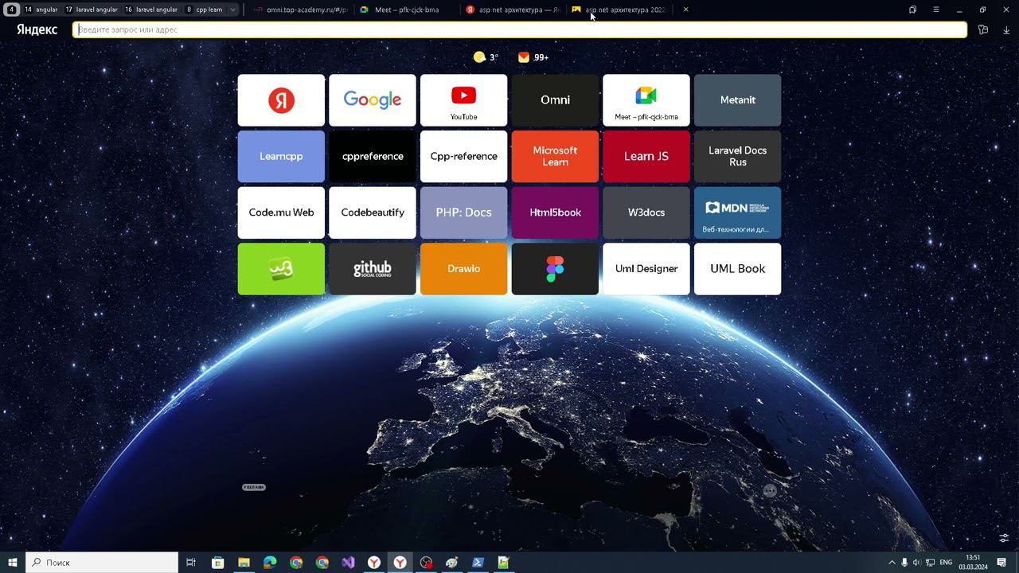The width and height of the screenshot is (1019, 573).
Task: Click the microphone icon in the system tray
Action: click(x=904, y=563)
